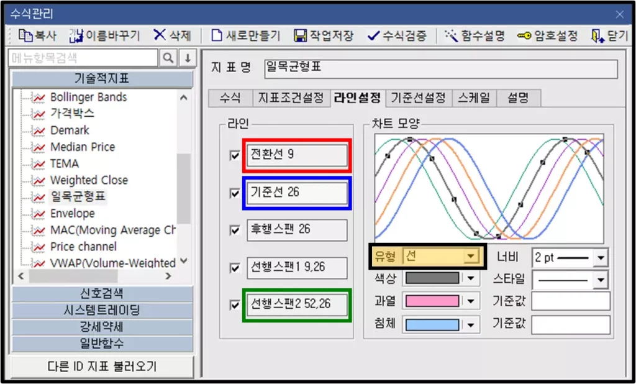
Task: Select Demark indicator
Action: pyautogui.click(x=70, y=130)
